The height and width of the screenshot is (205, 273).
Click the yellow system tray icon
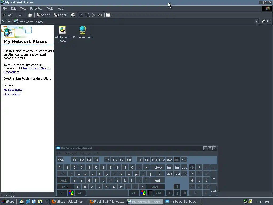(250, 201)
